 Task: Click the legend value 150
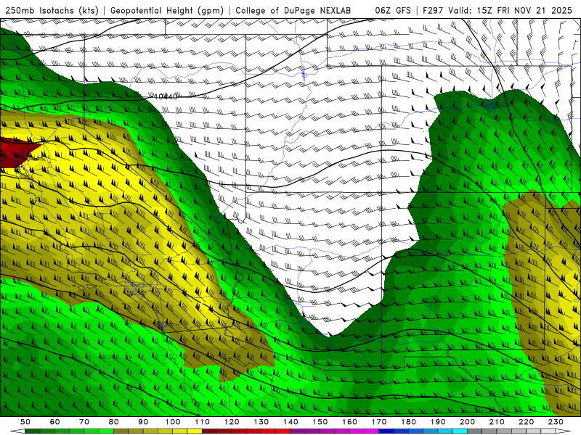coord(320,422)
